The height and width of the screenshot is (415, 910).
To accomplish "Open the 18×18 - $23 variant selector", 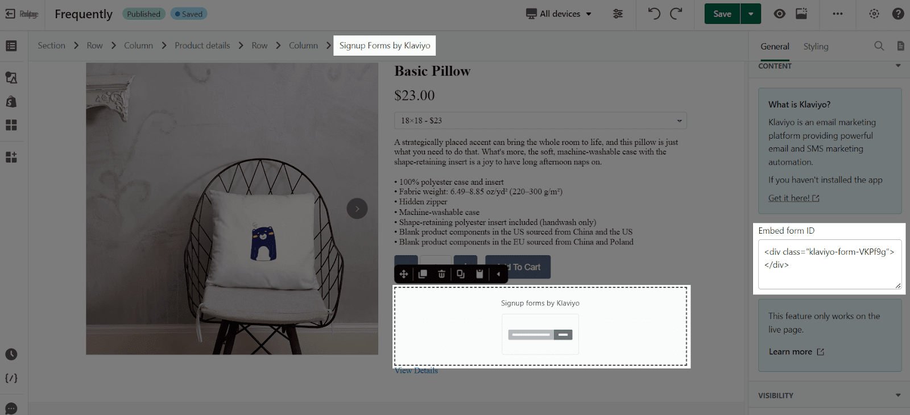I will tap(540, 121).
